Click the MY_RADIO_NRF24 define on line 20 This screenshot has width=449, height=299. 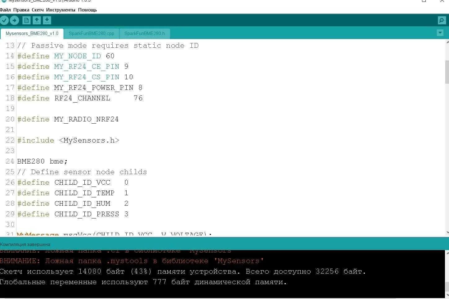point(87,119)
